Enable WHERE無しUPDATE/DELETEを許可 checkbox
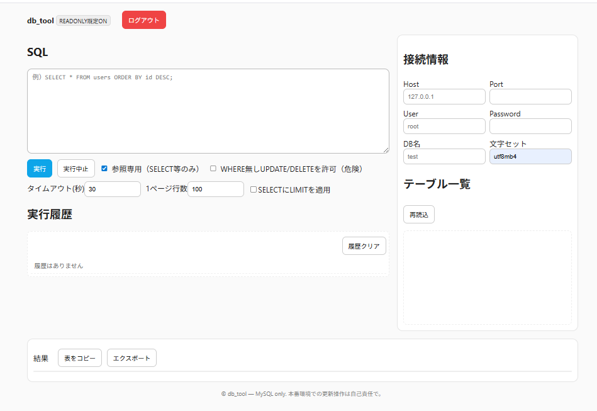This screenshot has width=597, height=411. tap(213, 168)
